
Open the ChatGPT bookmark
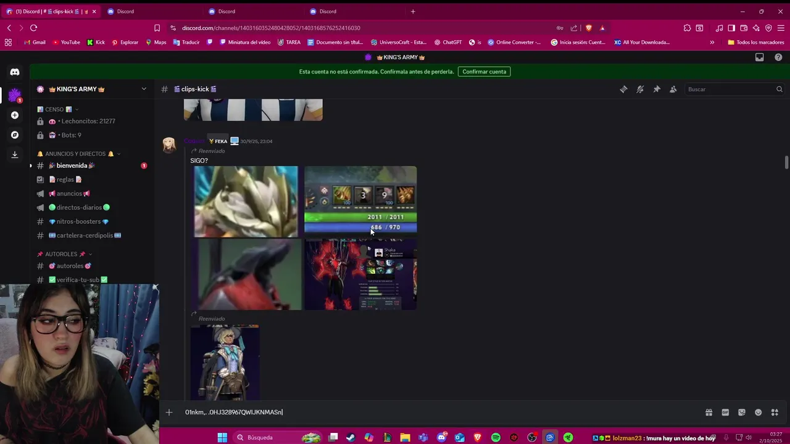tap(447, 43)
